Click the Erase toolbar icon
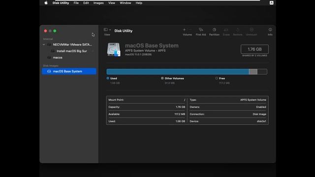 click(x=226, y=29)
